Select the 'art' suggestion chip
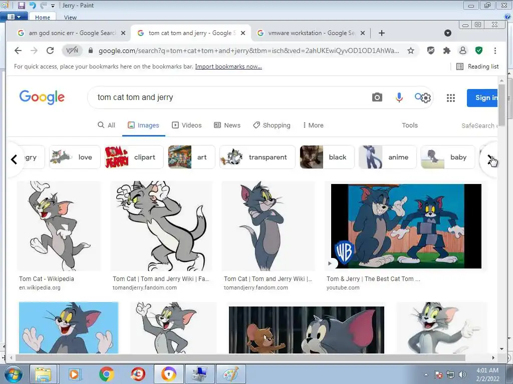The image size is (513, 384). (x=191, y=157)
